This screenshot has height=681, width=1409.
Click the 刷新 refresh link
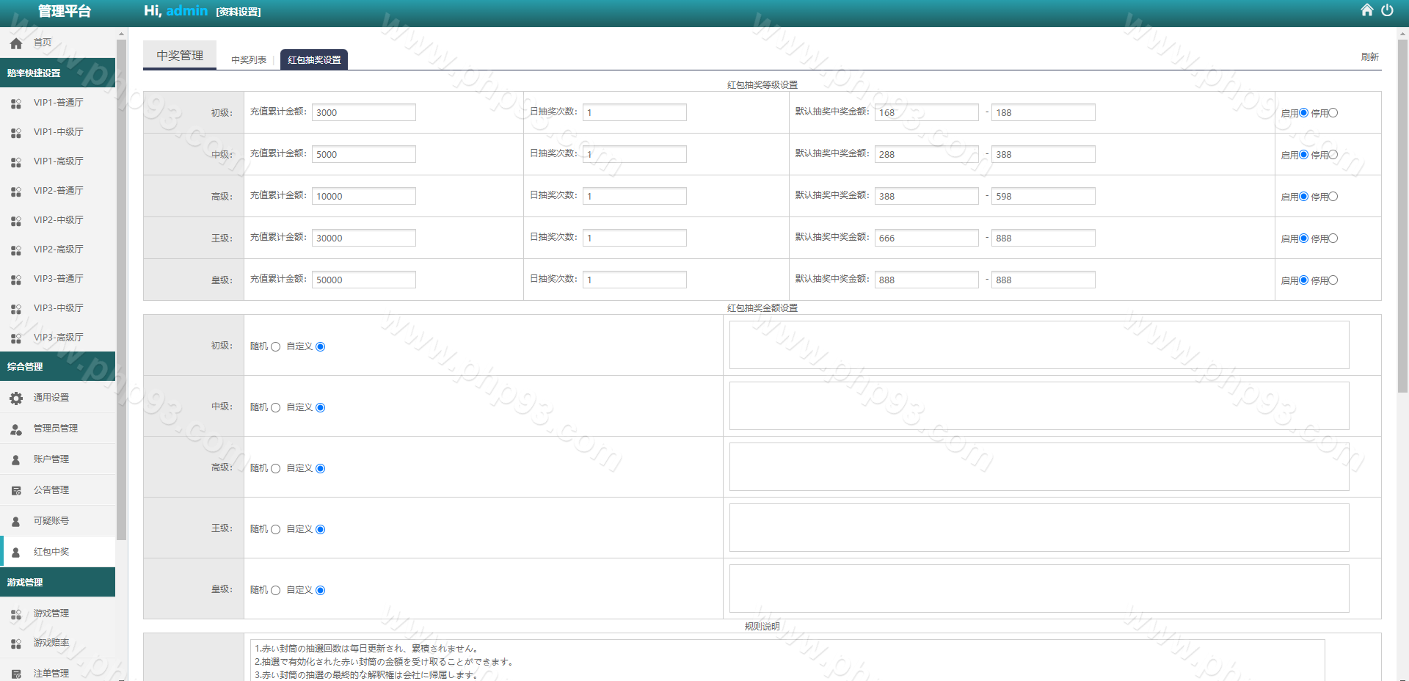click(x=1369, y=57)
